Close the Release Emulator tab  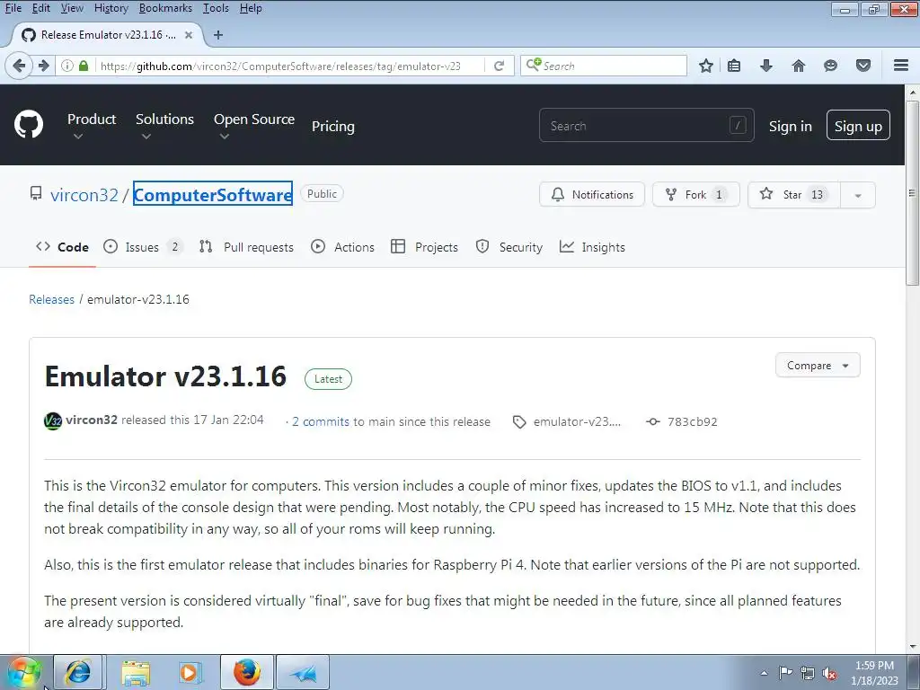pyautogui.click(x=189, y=35)
